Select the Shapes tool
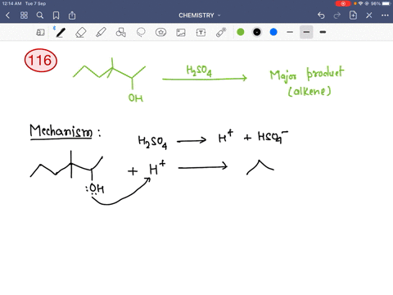Viewport: 393px width, 295px height. 120,33
